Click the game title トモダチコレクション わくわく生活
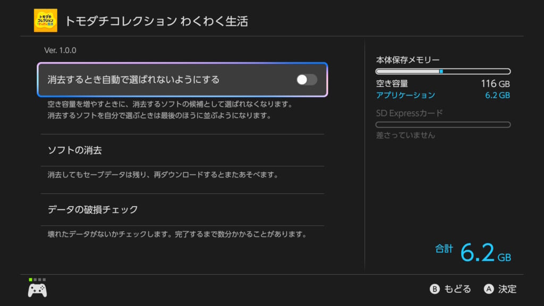This screenshot has width=544, height=306. click(156, 21)
